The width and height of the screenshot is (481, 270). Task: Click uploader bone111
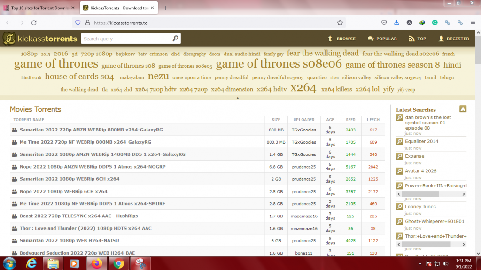304,253
